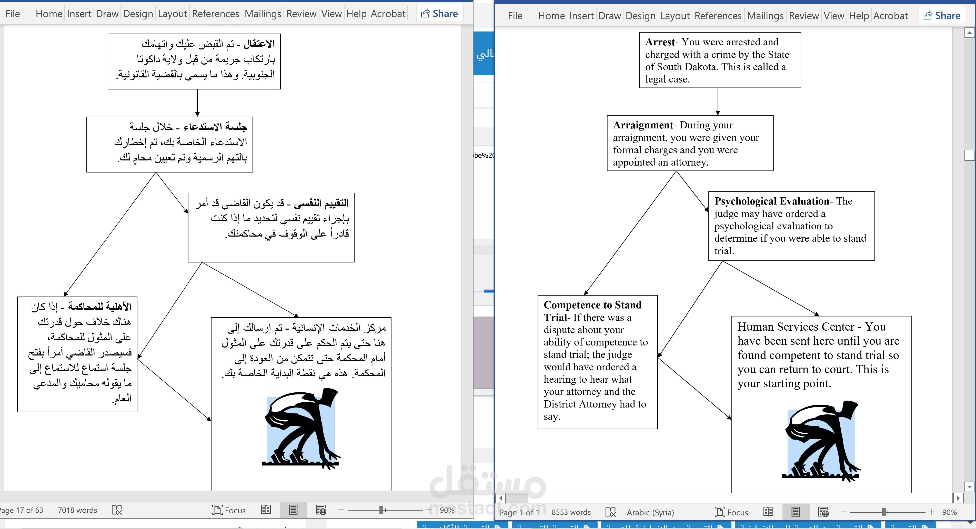Enable Focus mode in left window
This screenshot has height=529, width=976.
tap(229, 510)
